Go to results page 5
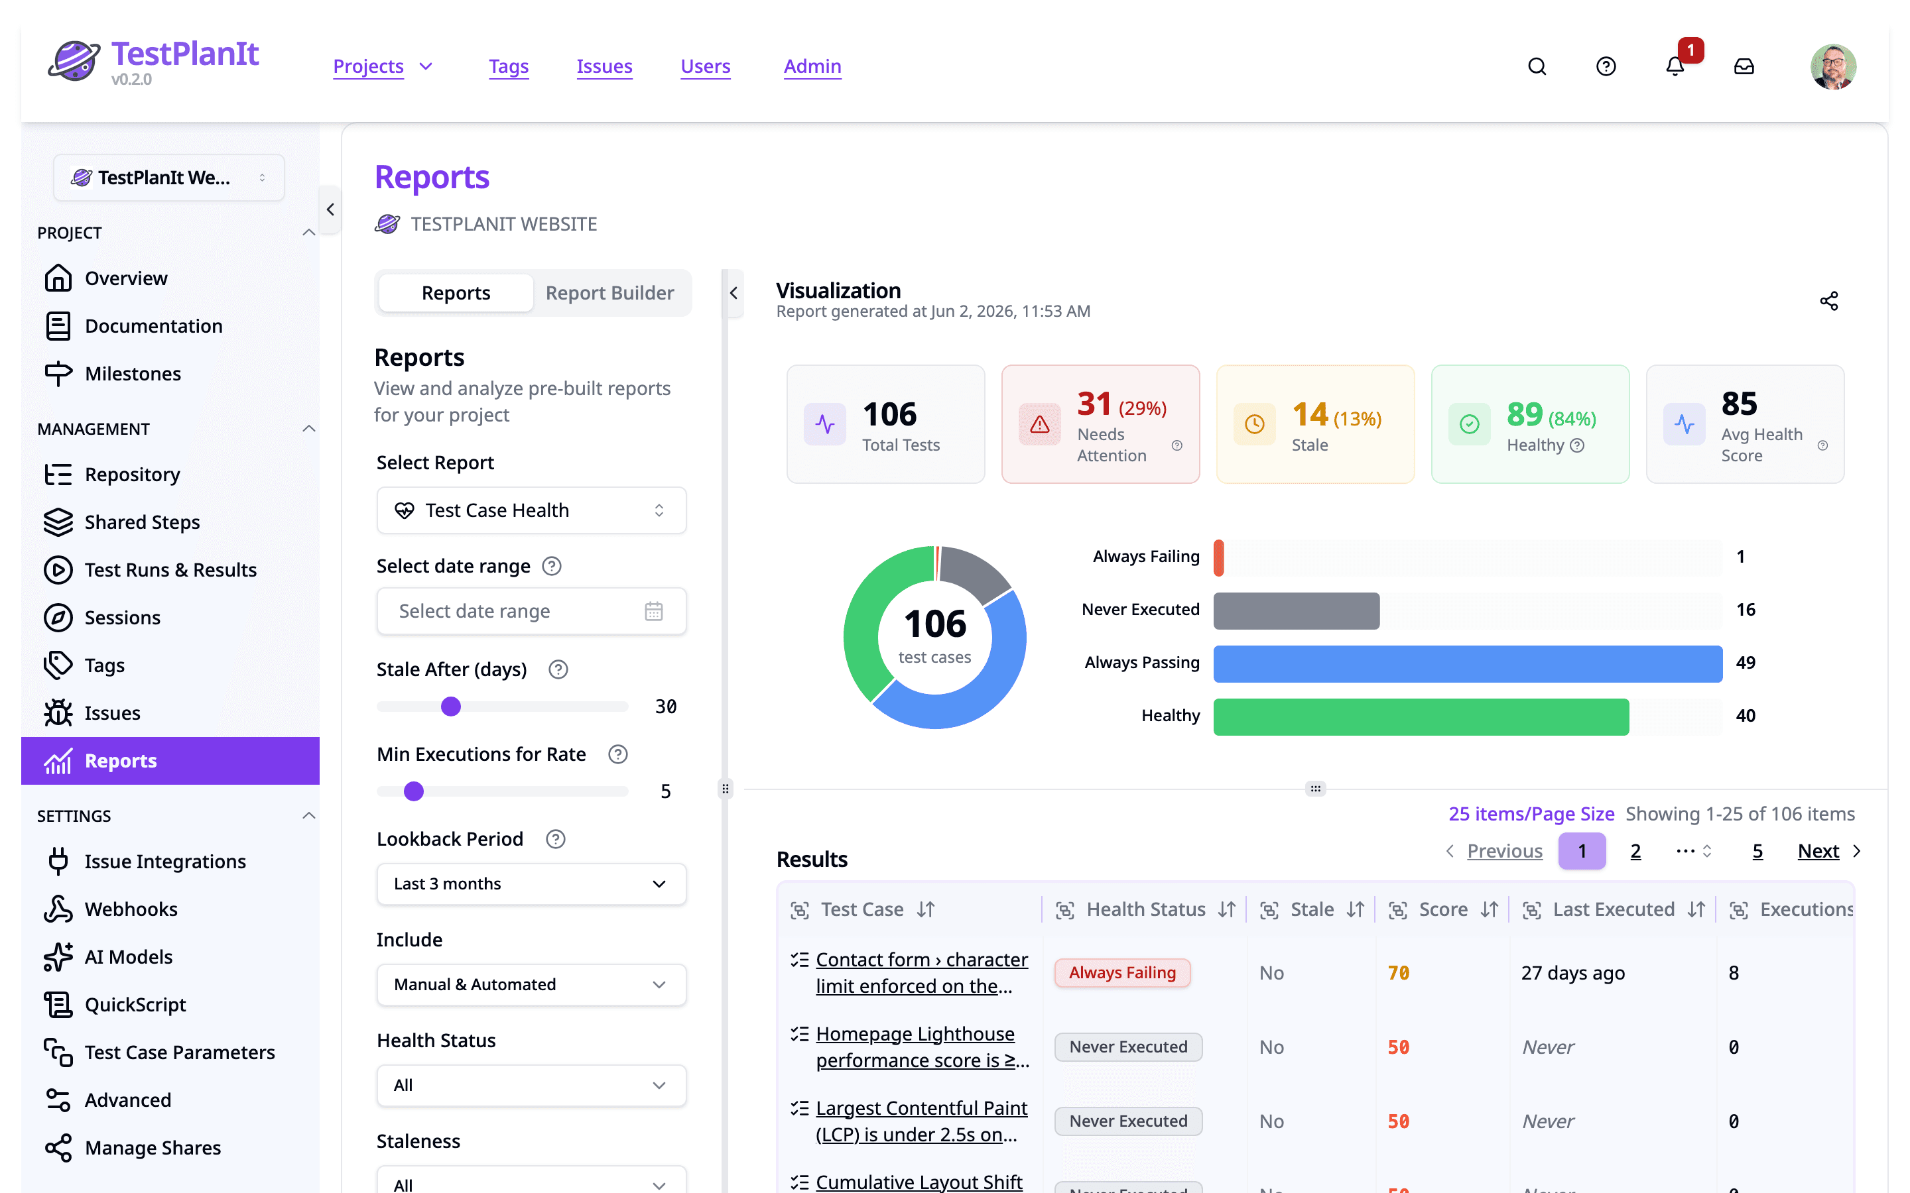The width and height of the screenshot is (1910, 1193). coord(1757,850)
